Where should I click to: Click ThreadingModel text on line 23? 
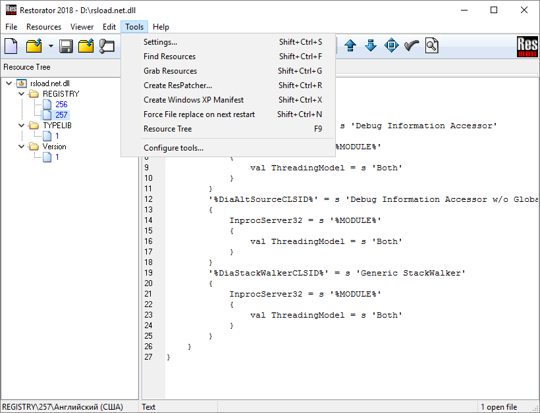click(308, 315)
